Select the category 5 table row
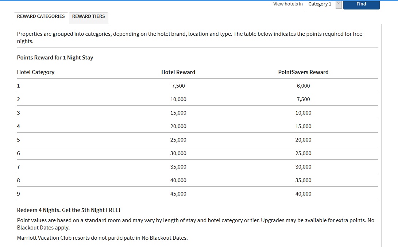This screenshot has width=398, height=247. [18, 139]
